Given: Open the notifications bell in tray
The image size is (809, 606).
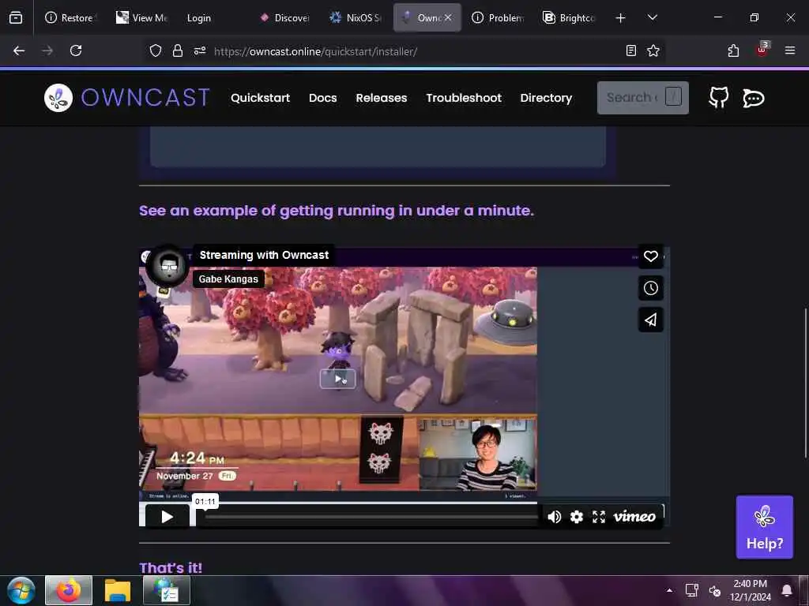Looking at the screenshot, I should (786, 590).
